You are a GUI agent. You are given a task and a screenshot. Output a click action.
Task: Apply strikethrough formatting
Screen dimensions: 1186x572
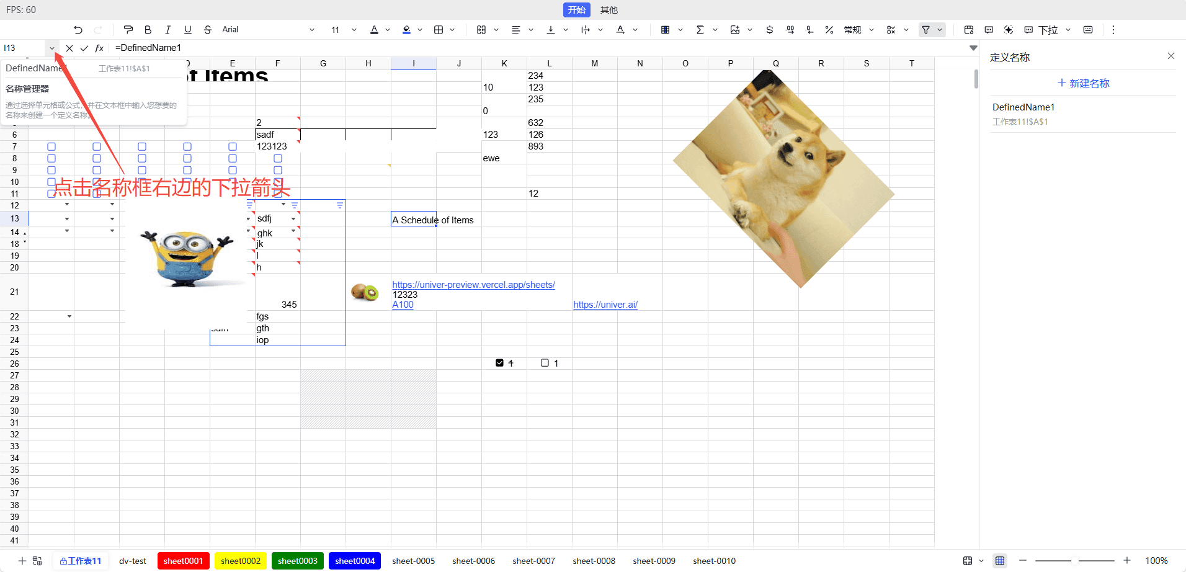pyautogui.click(x=208, y=30)
